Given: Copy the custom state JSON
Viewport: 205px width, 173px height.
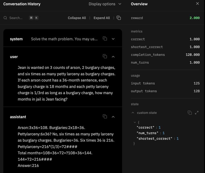Looking at the screenshot, I should [190, 113].
